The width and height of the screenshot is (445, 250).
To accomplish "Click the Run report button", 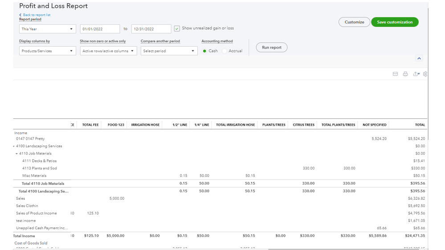I will point(271,47).
